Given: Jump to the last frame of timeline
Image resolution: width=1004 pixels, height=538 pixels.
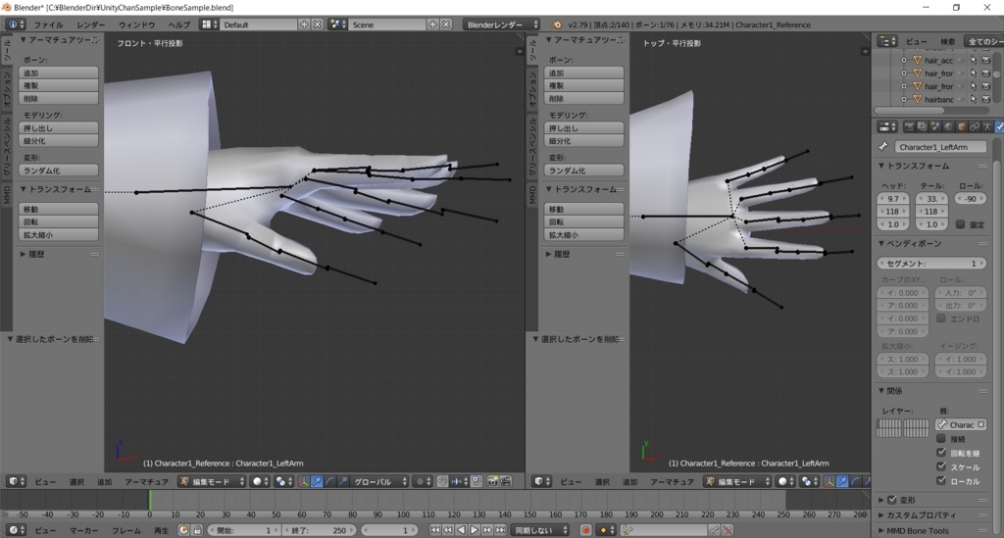Looking at the screenshot, I should coord(500,530).
